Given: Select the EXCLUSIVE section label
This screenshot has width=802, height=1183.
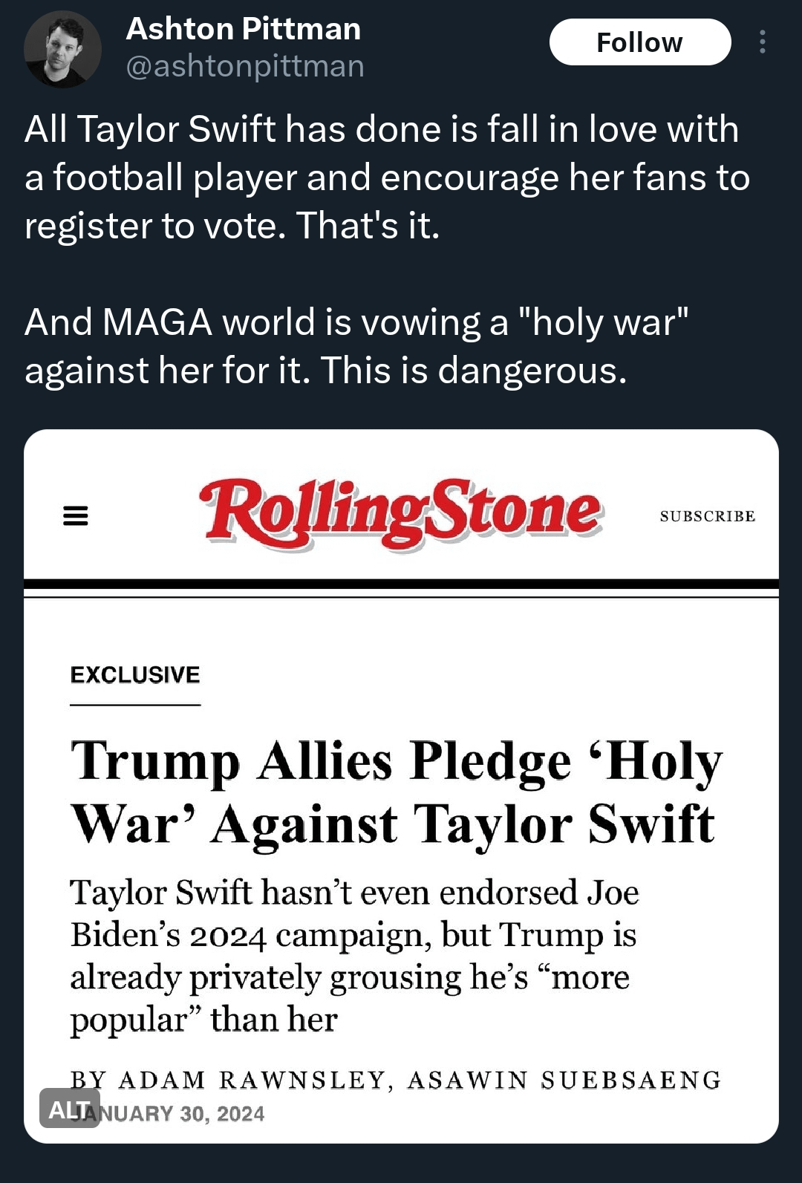Looking at the screenshot, I should [x=135, y=674].
